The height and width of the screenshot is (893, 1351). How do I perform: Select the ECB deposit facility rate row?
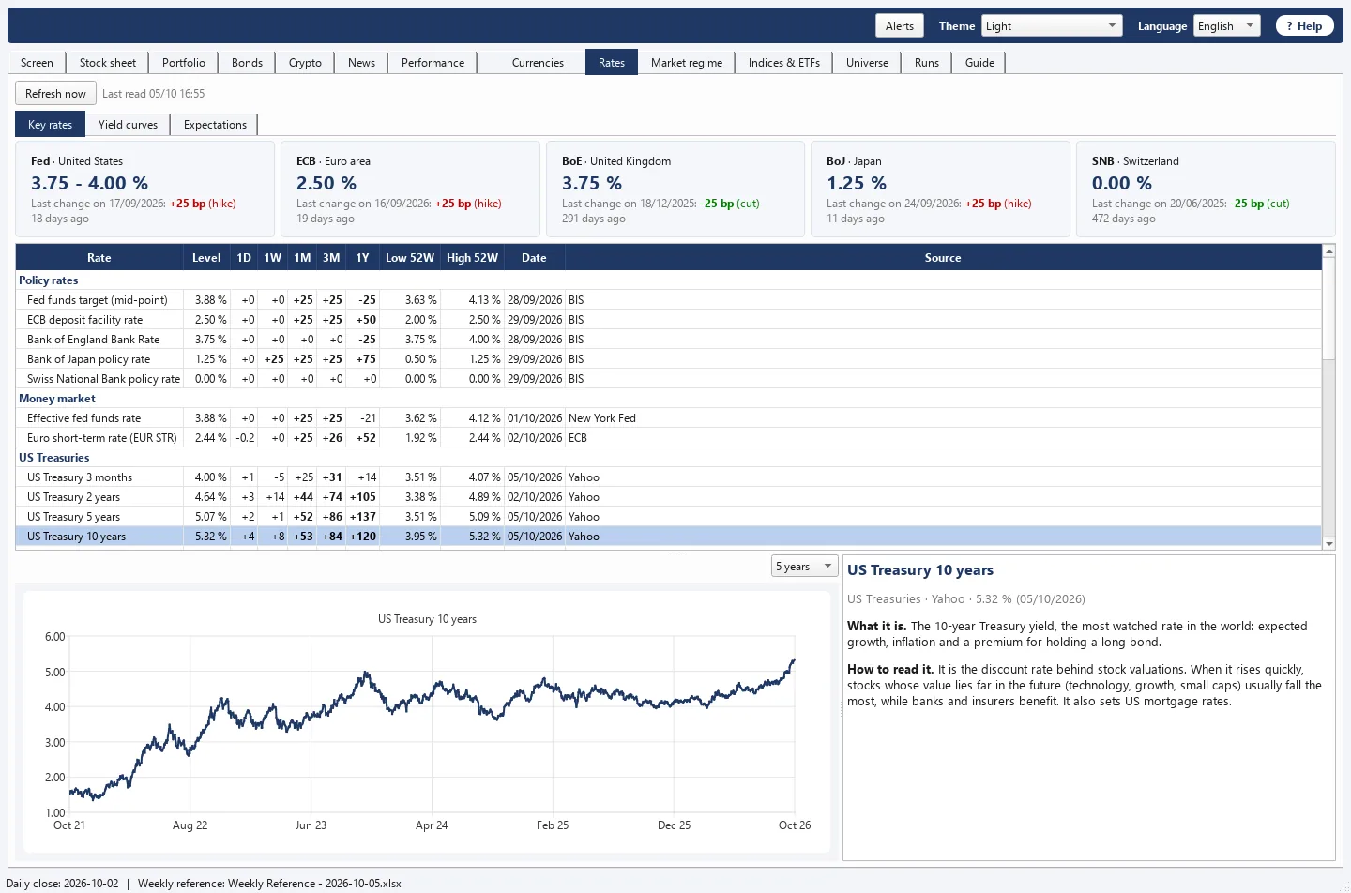click(668, 320)
